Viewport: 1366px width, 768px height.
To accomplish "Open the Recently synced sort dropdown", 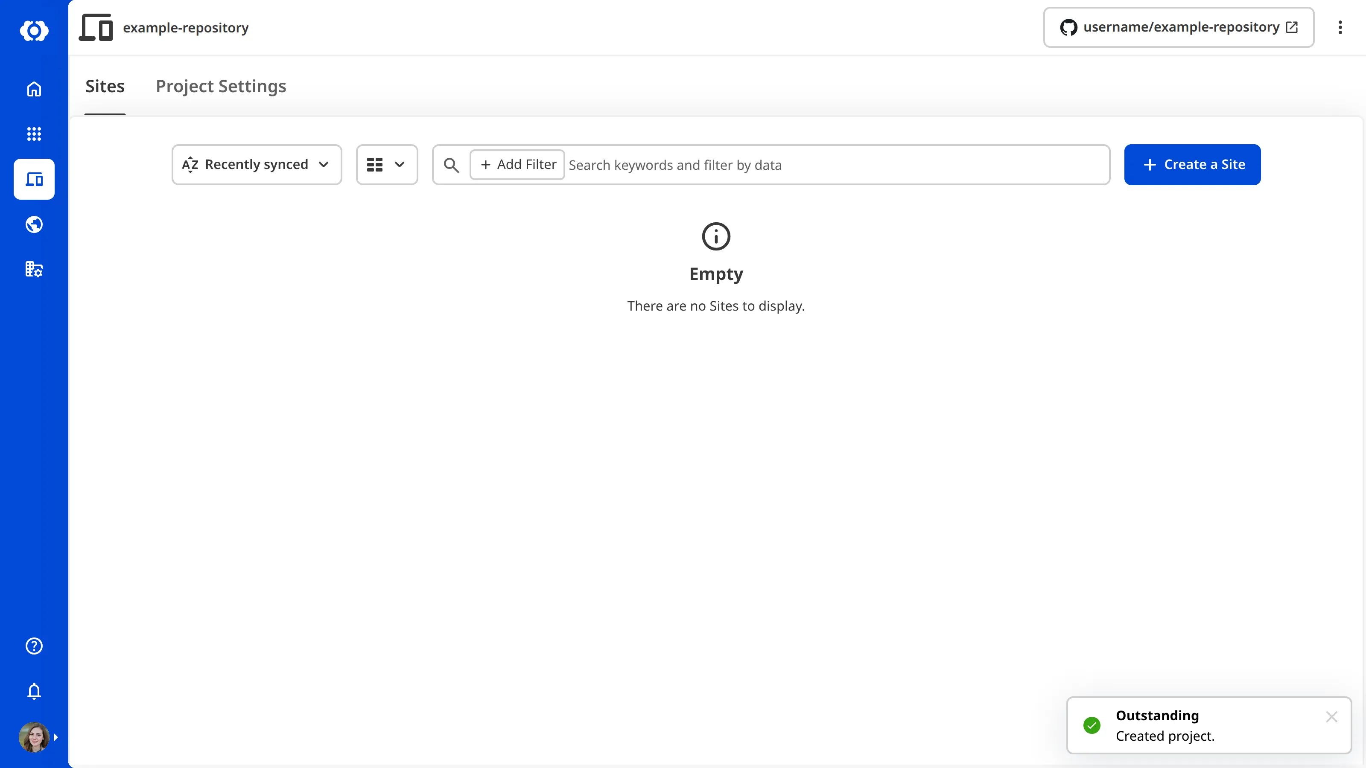I will pyautogui.click(x=257, y=164).
